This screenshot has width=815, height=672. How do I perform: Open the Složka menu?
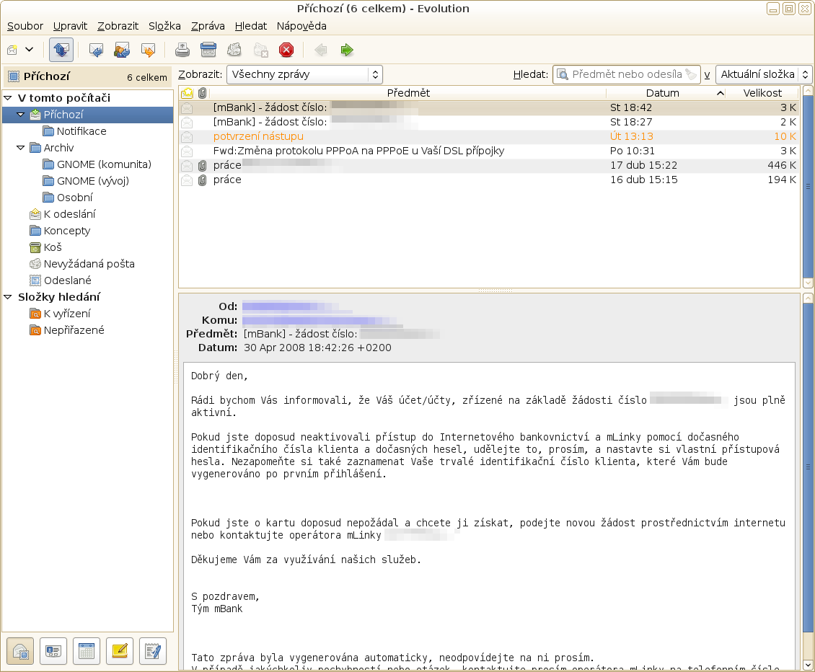pos(164,26)
